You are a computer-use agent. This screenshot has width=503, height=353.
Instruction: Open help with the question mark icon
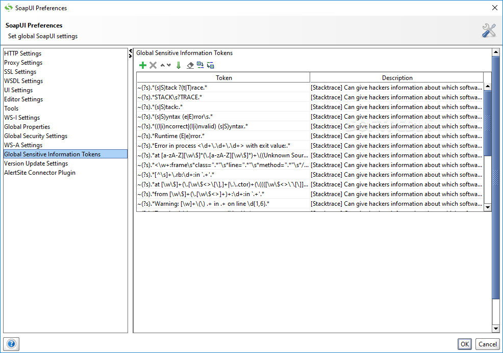11,344
